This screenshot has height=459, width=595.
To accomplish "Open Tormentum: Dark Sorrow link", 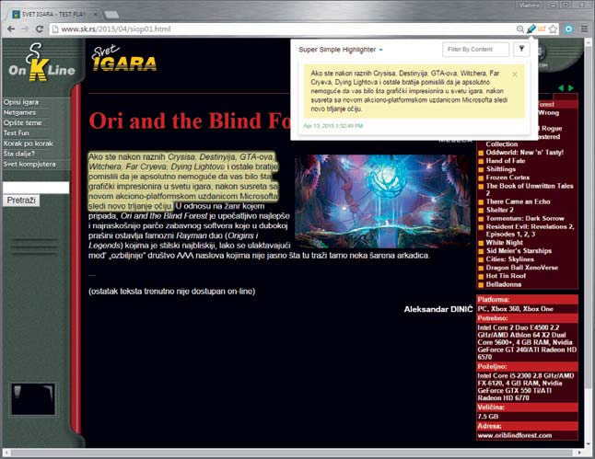I will coord(525,218).
